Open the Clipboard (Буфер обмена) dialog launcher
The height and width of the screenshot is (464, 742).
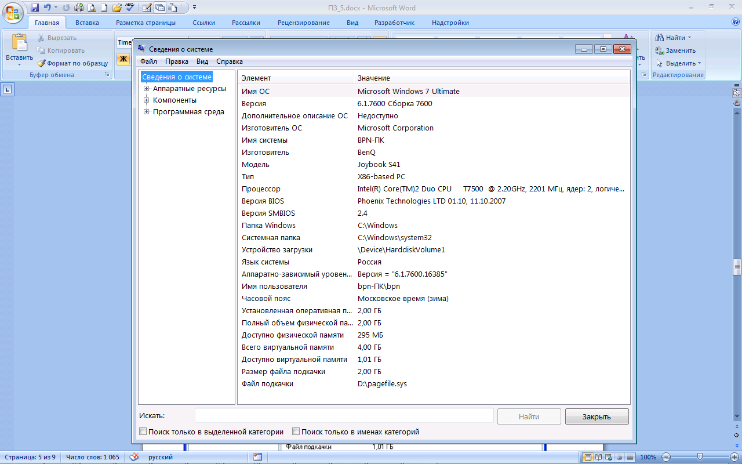(x=107, y=75)
